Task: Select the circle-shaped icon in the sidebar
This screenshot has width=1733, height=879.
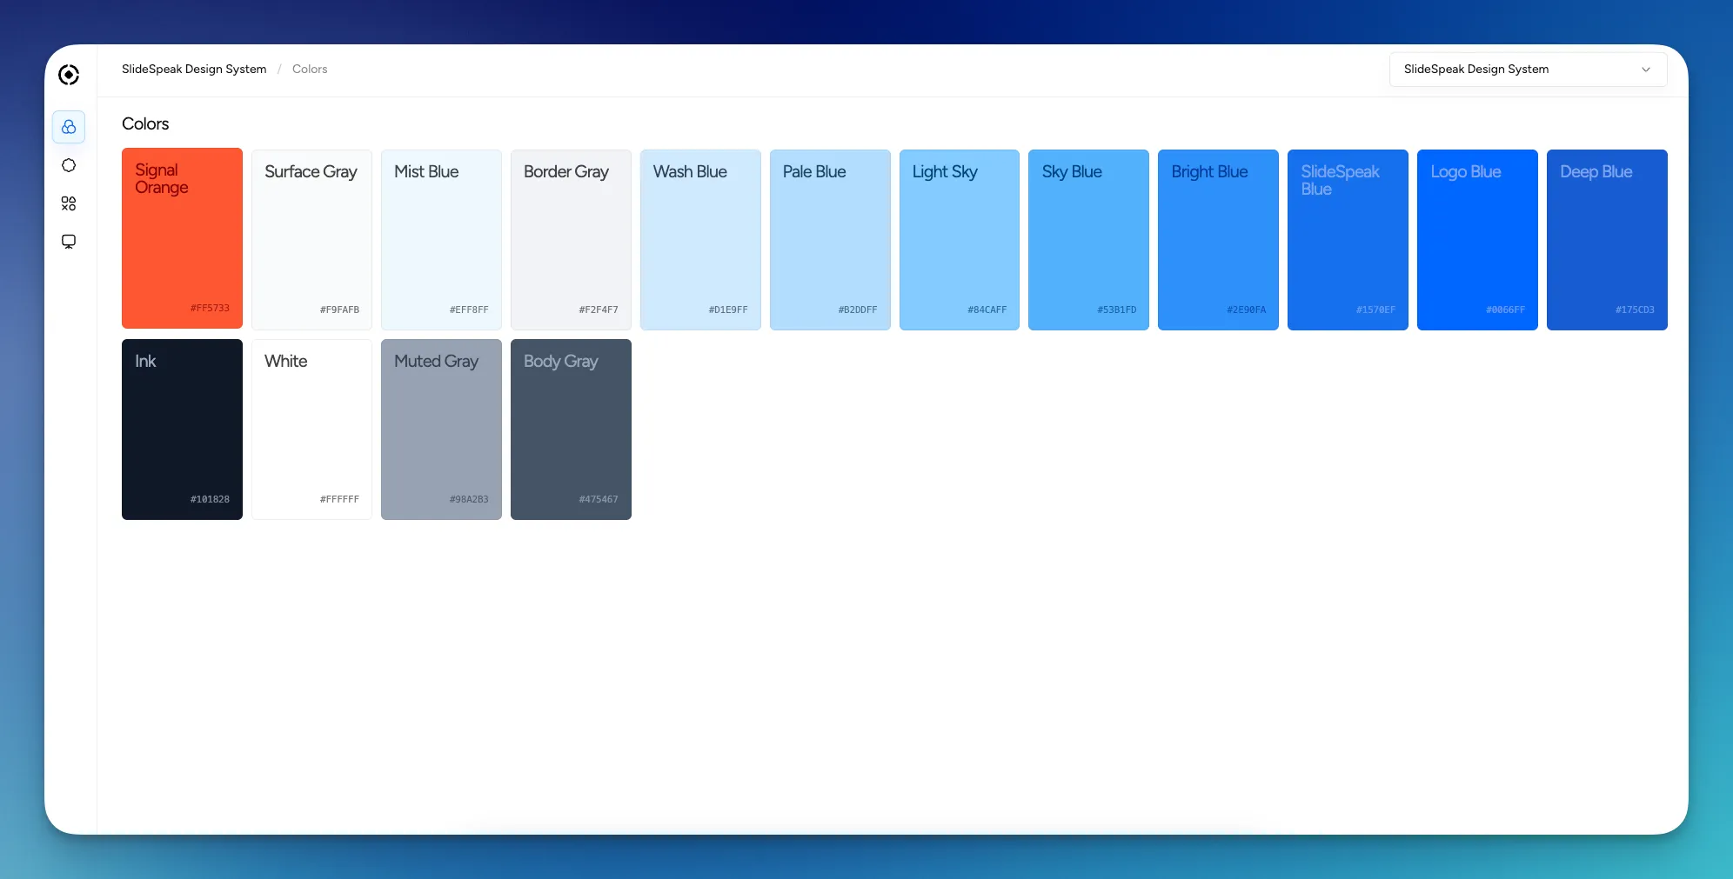Action: [x=69, y=165]
